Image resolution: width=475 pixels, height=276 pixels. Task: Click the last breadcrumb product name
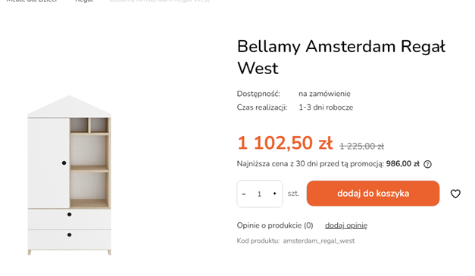coord(160,1)
